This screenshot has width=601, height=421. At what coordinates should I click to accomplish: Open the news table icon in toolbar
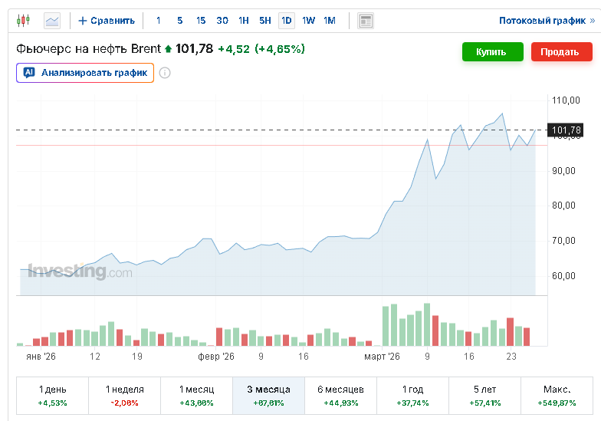[x=366, y=21]
